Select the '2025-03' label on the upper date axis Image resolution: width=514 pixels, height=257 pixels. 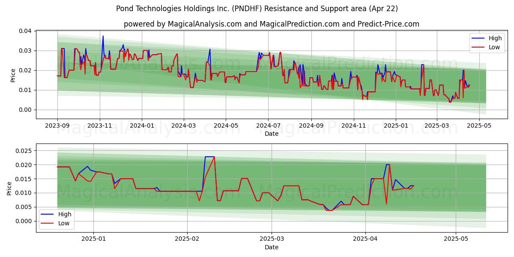point(436,126)
